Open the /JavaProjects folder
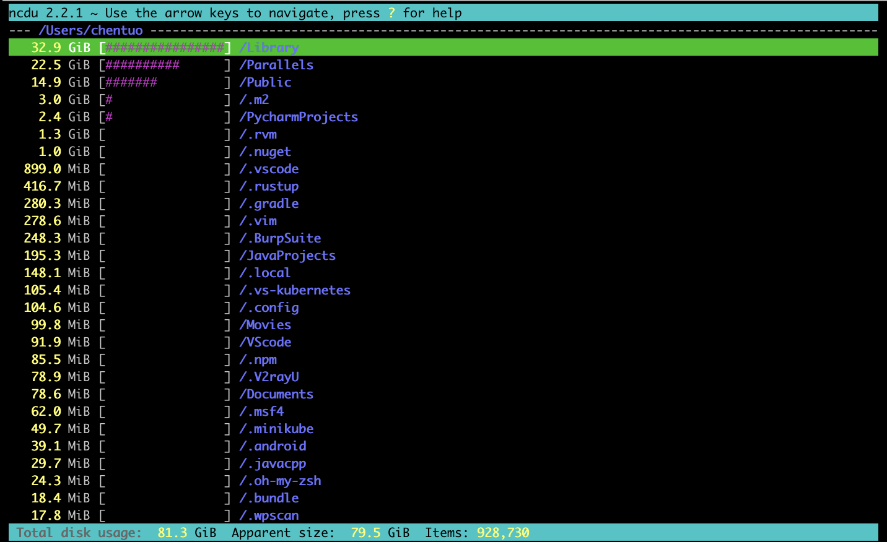Viewport: 887px width, 542px height. pos(287,256)
